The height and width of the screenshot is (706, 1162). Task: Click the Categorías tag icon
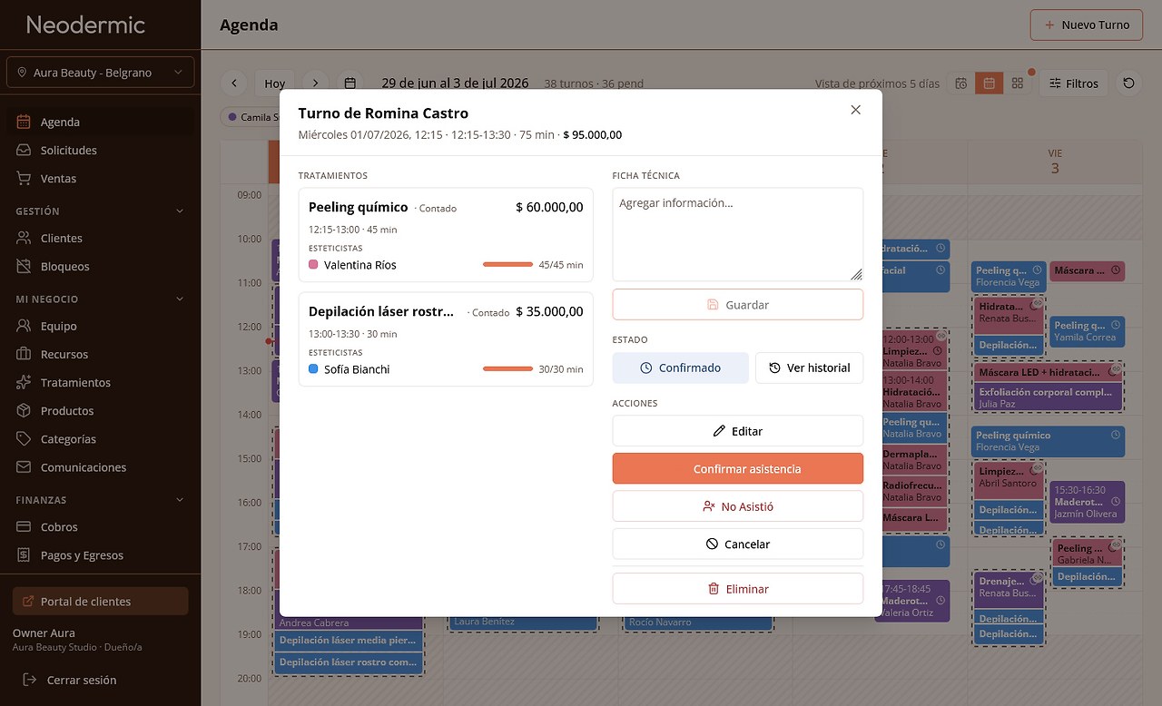[24, 439]
